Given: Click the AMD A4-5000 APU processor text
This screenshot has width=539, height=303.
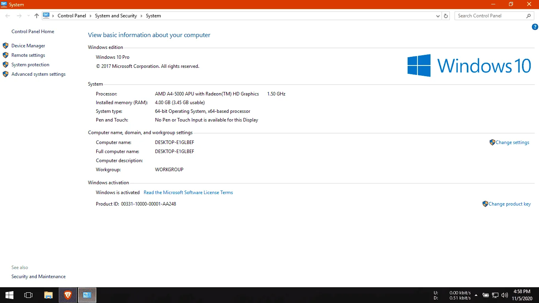Looking at the screenshot, I should click(207, 94).
